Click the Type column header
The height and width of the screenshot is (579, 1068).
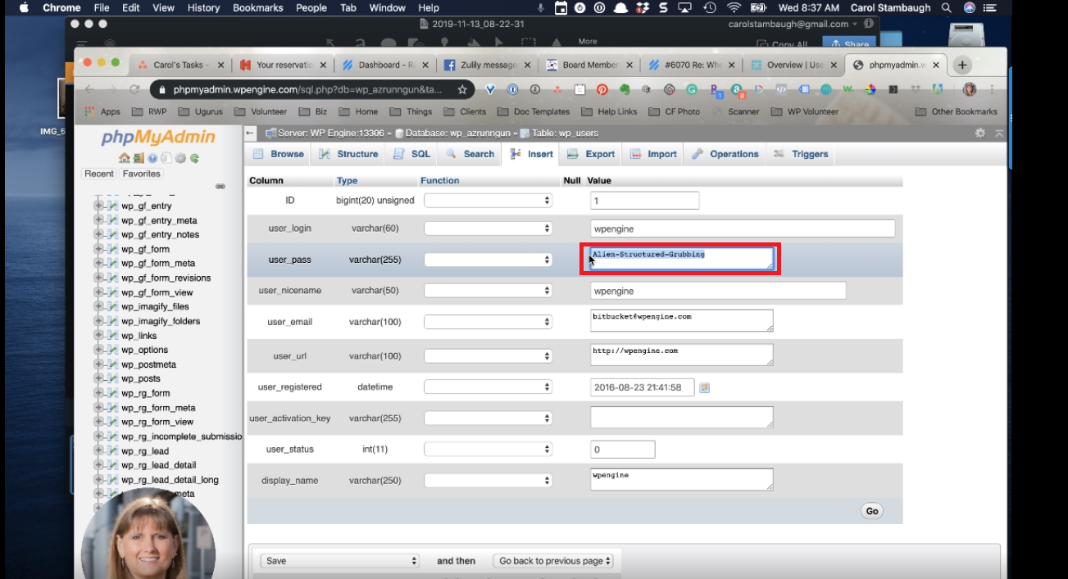pos(347,180)
